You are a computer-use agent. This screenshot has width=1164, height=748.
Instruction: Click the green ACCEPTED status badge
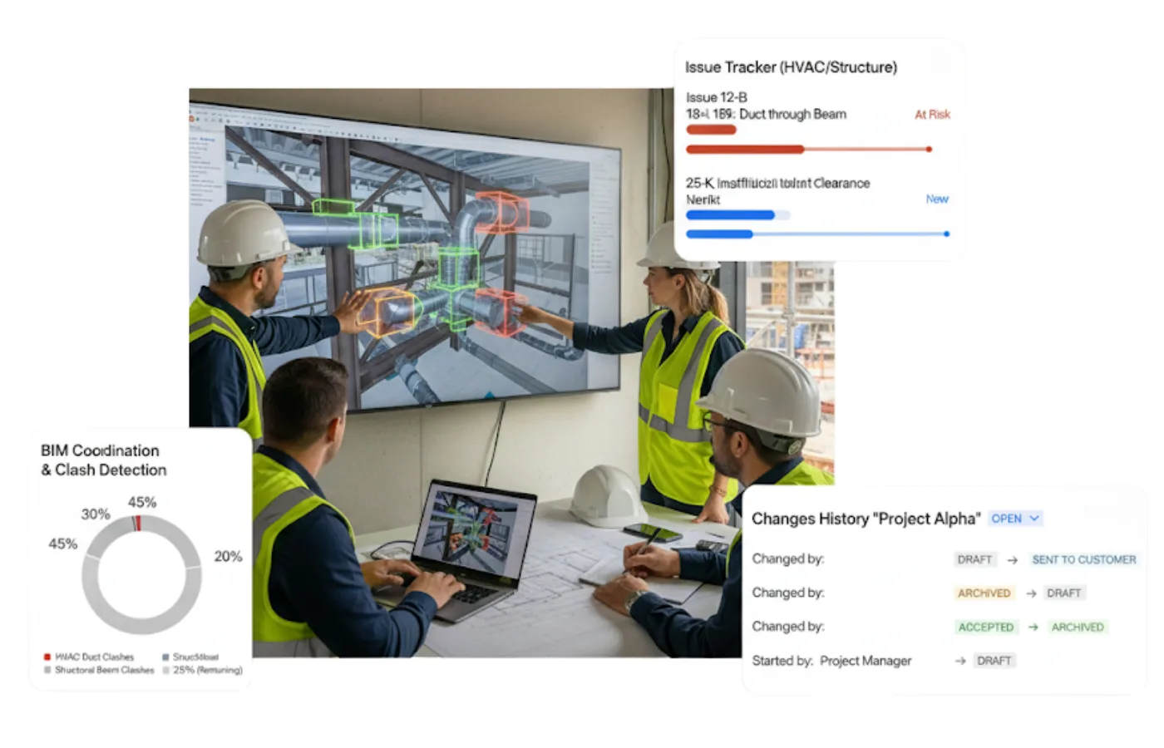985,627
